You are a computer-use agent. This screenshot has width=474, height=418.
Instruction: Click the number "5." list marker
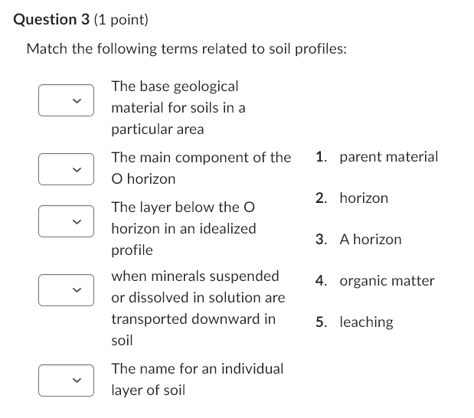[322, 322]
